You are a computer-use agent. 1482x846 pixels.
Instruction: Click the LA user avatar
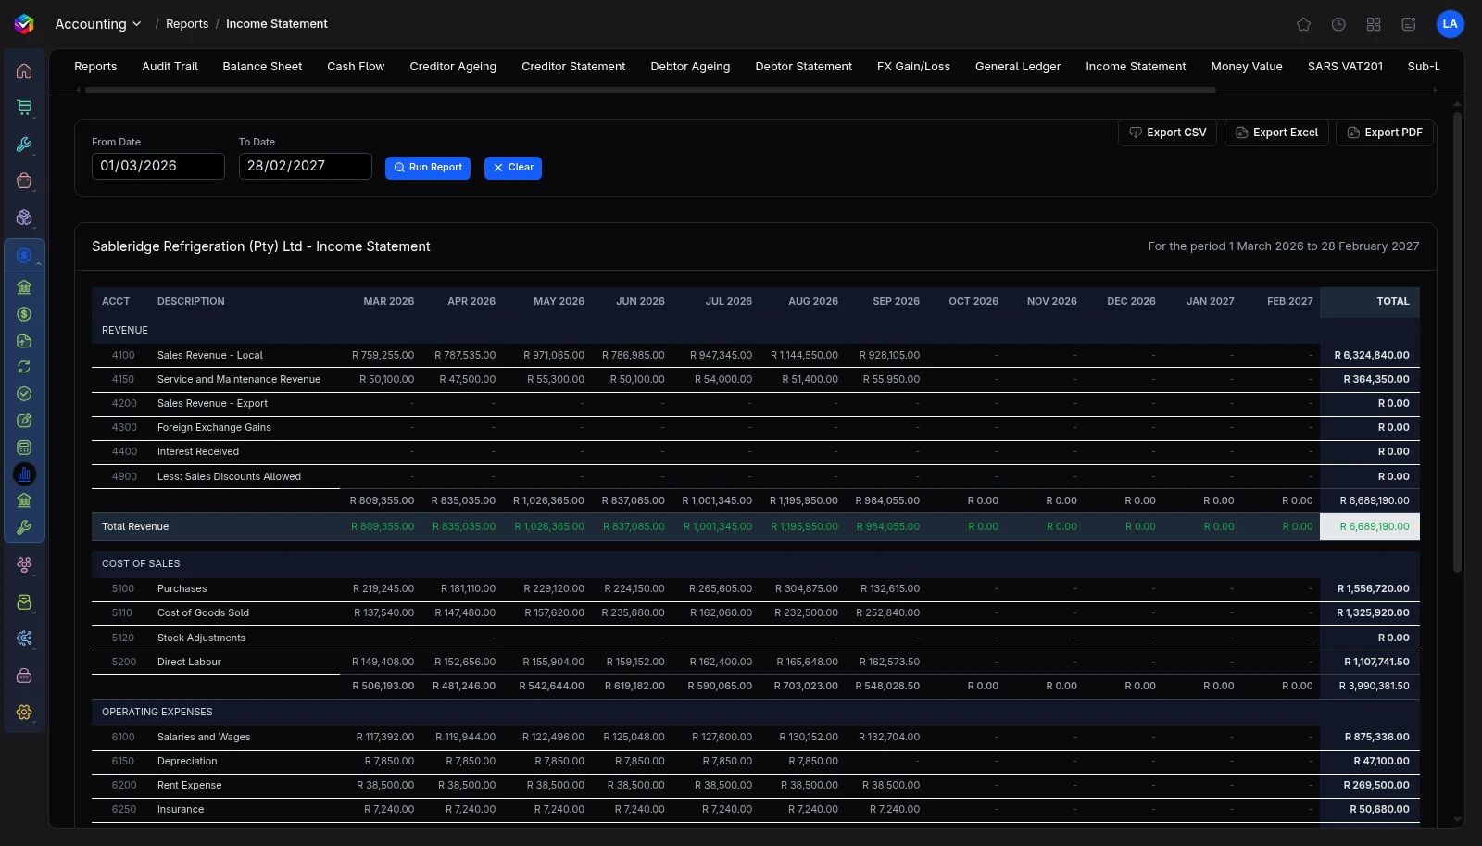coord(1450,24)
